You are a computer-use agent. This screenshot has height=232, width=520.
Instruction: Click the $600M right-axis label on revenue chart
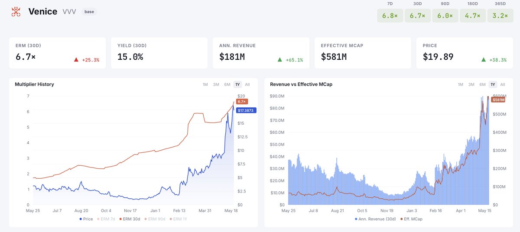[x=500, y=96]
